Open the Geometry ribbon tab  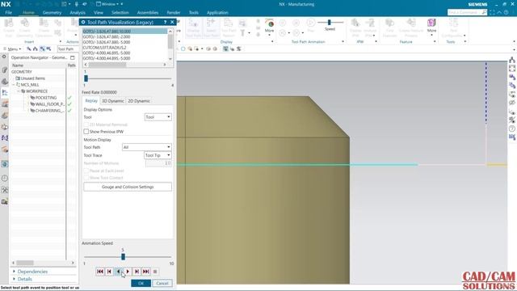[x=52, y=13]
